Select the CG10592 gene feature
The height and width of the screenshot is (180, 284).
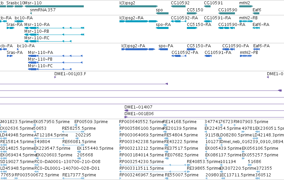click(x=178, y=6)
